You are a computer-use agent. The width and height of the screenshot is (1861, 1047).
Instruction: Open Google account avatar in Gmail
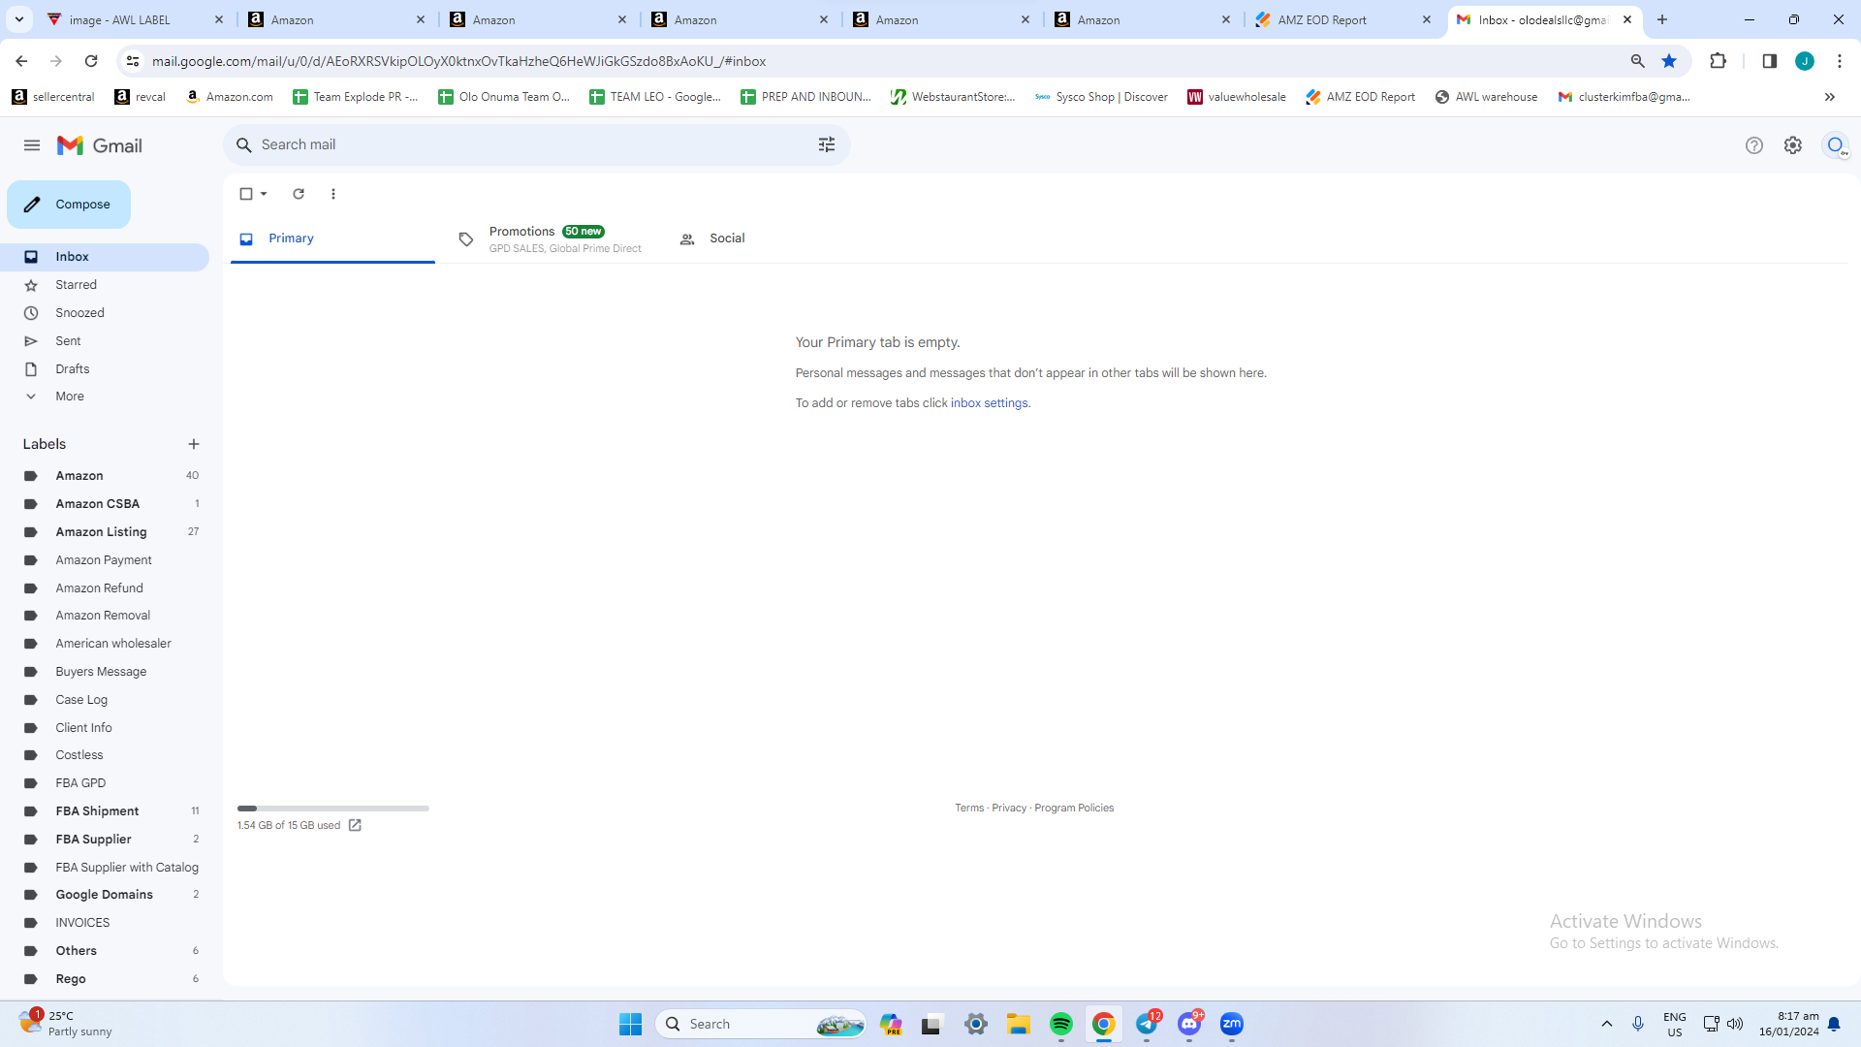coord(1835,145)
